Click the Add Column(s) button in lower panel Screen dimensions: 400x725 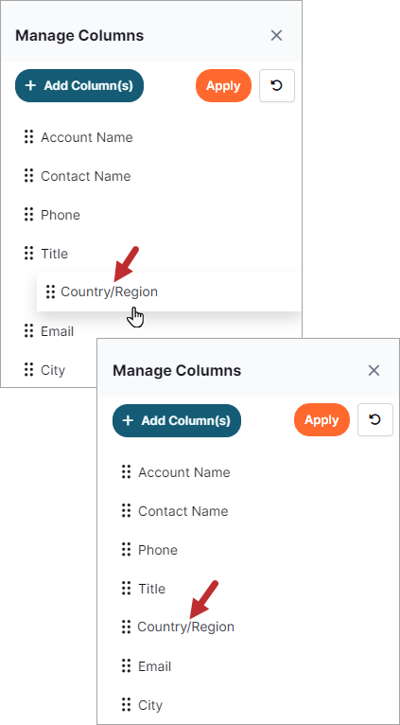(x=177, y=420)
